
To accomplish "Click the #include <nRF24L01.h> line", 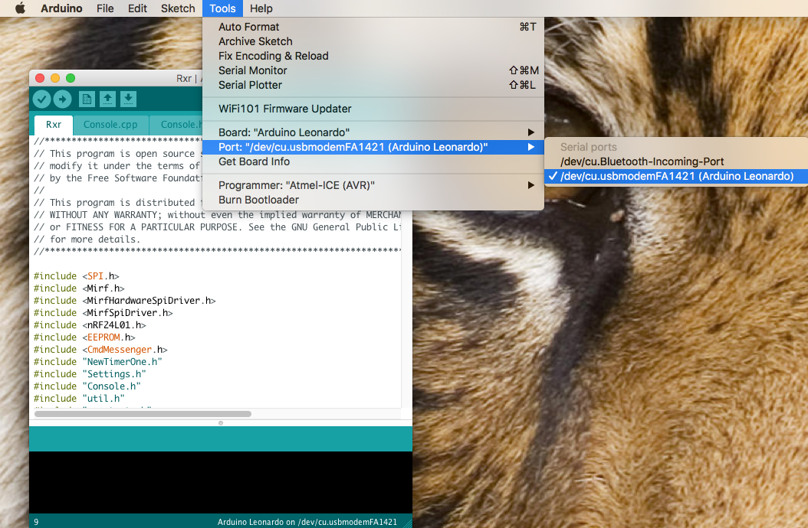I will coord(90,324).
